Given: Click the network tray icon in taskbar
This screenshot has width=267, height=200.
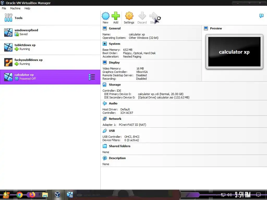Looking at the screenshot, I should (x=223, y=195).
